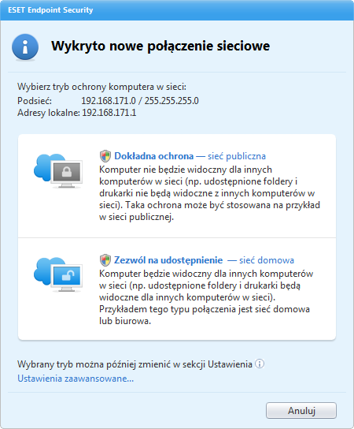Image resolution: width=354 pixels, height=429 pixels.
Task: Click the description starting 'Komputer będzie widoczny'
Action: (x=206, y=297)
